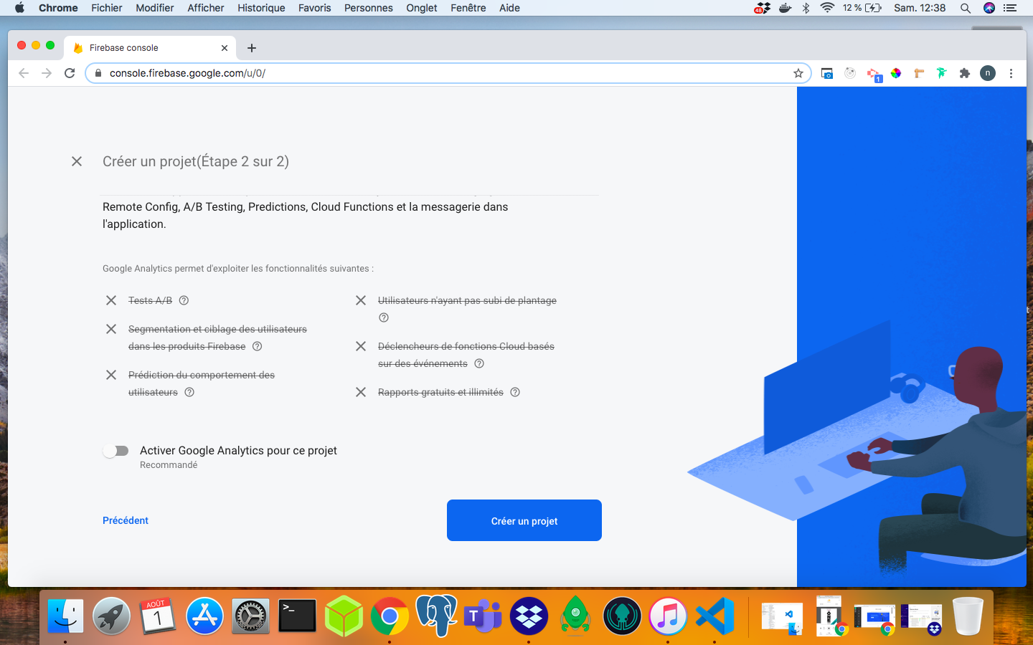Click the Tests A/B strikethrough text
This screenshot has width=1033, height=645.
(150, 300)
